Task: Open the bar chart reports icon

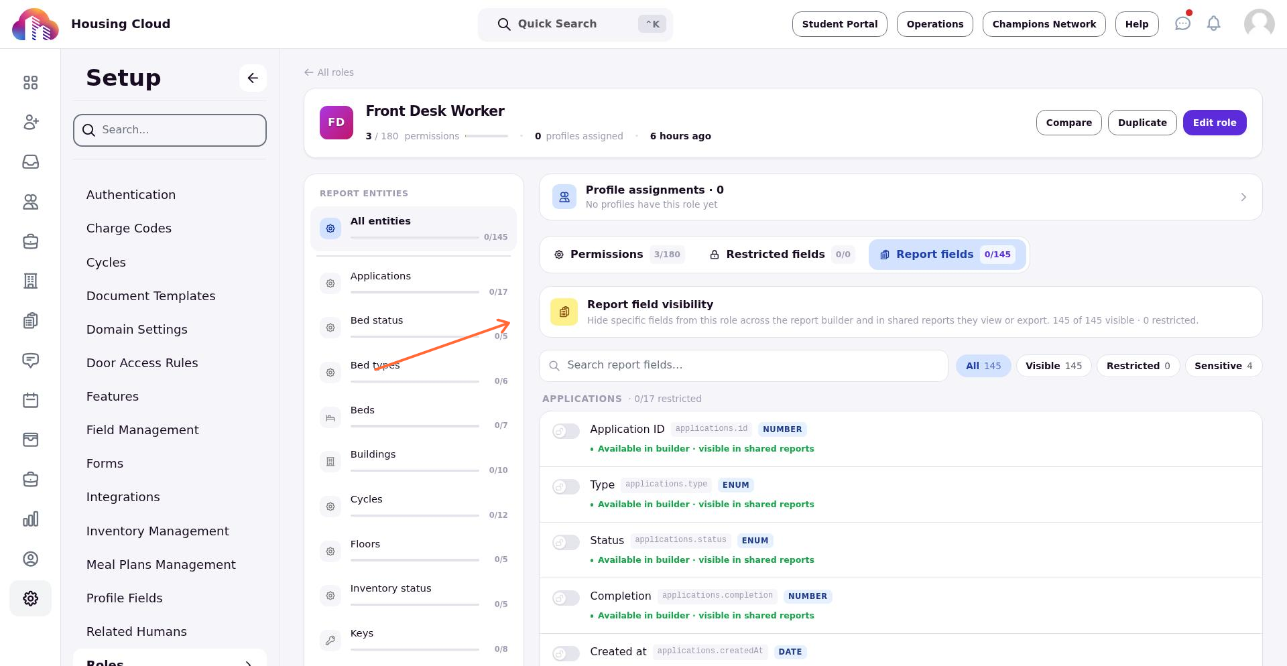Action: pos(30,519)
